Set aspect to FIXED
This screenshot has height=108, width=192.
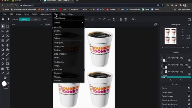click(25, 19)
